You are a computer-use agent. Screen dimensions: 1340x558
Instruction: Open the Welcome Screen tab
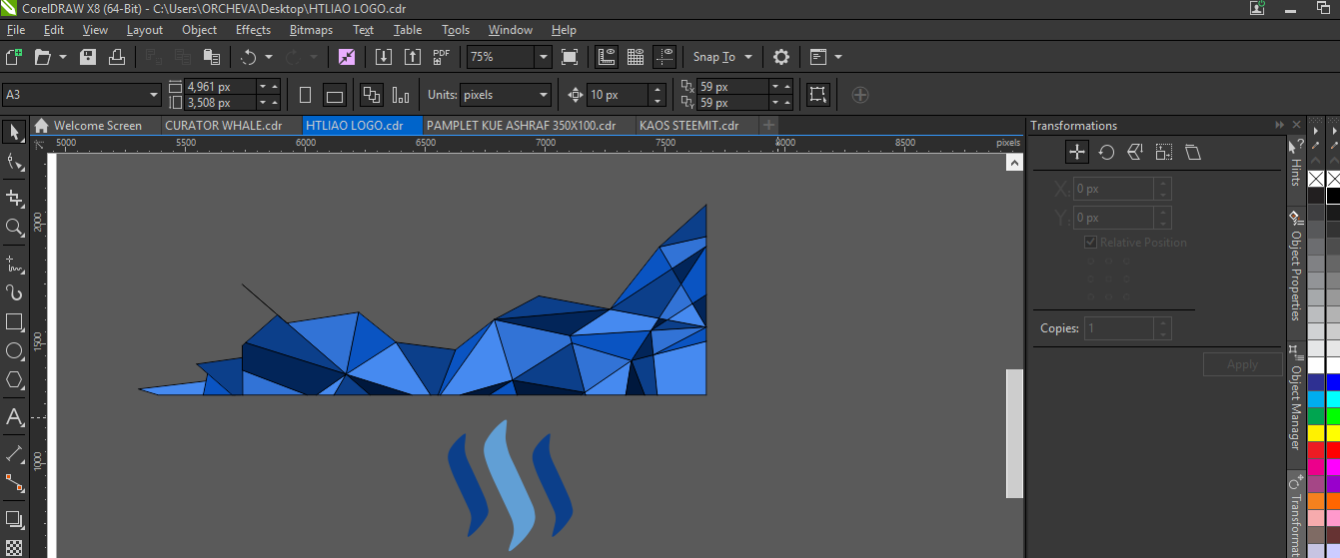click(96, 126)
